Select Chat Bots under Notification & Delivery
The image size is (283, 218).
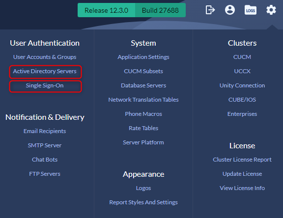tap(45, 160)
